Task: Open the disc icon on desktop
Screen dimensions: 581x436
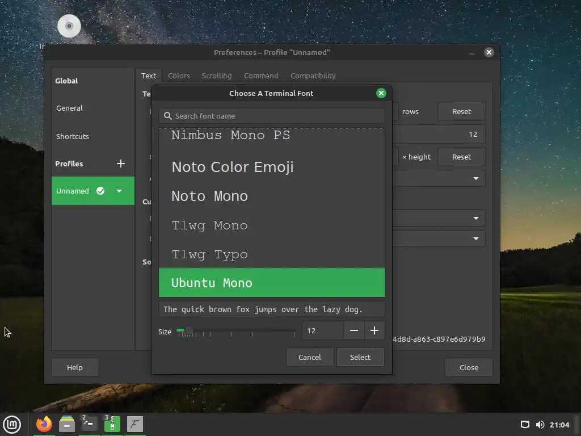Action: tap(69, 26)
